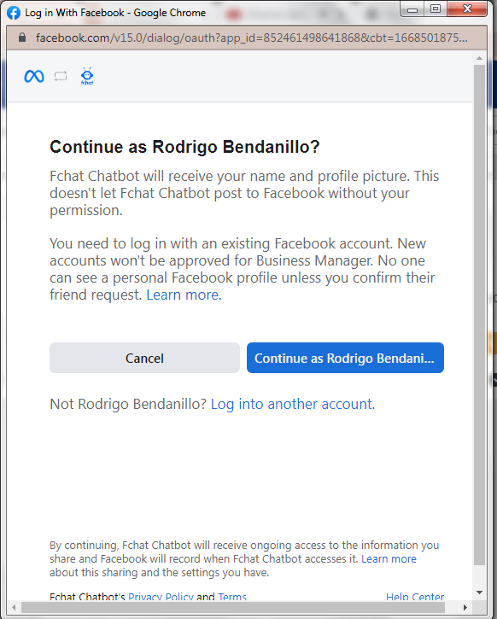Click the facebook.com URL address bar
The width and height of the screenshot is (497, 619).
[251, 38]
